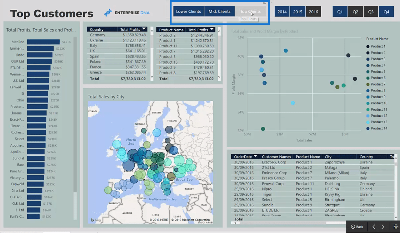Click the Málaga city cell

click(331, 167)
